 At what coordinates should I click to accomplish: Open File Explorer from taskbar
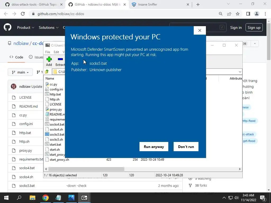coord(32,198)
